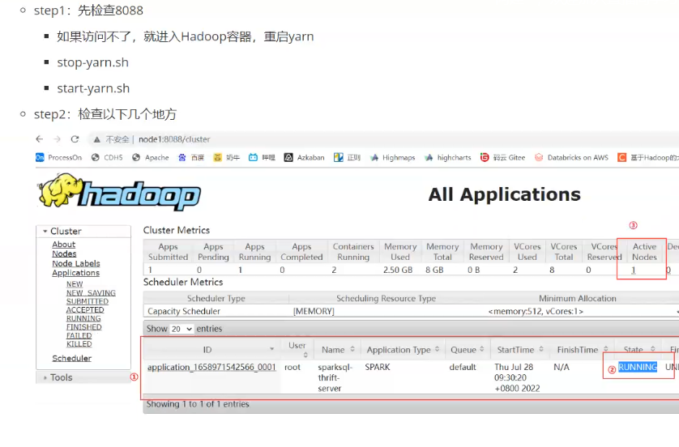
Task: Click the stop-yarn.sh bullet text
Action: coord(92,62)
